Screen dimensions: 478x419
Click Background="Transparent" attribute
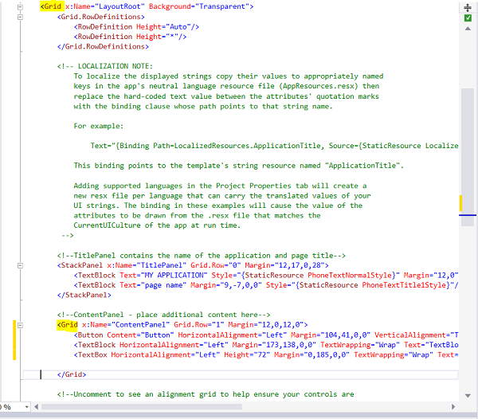[199, 6]
